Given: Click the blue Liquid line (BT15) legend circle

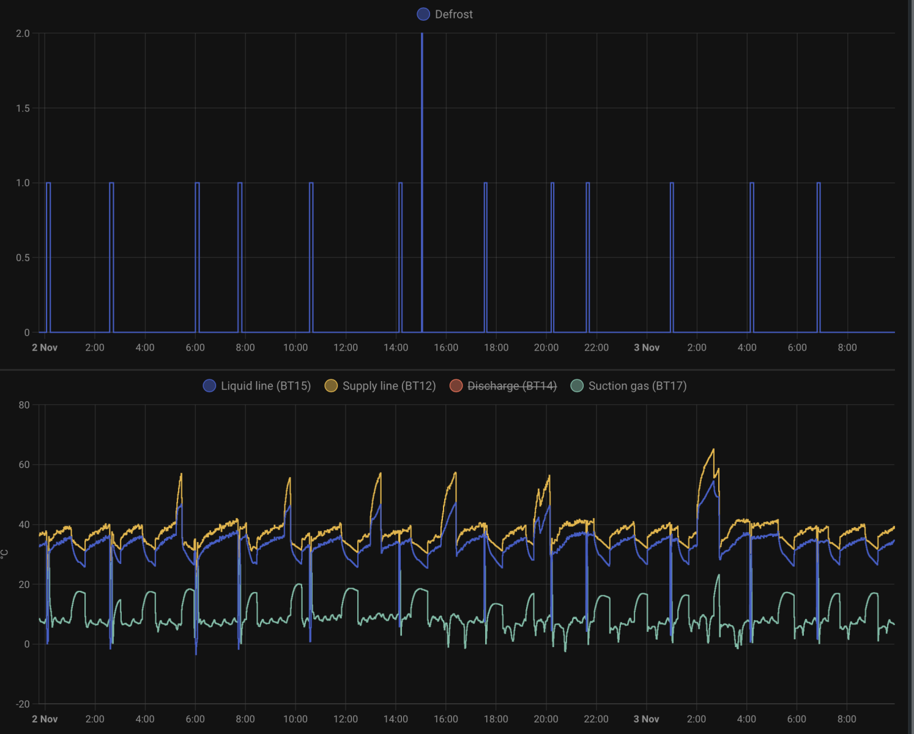Looking at the screenshot, I should (209, 386).
